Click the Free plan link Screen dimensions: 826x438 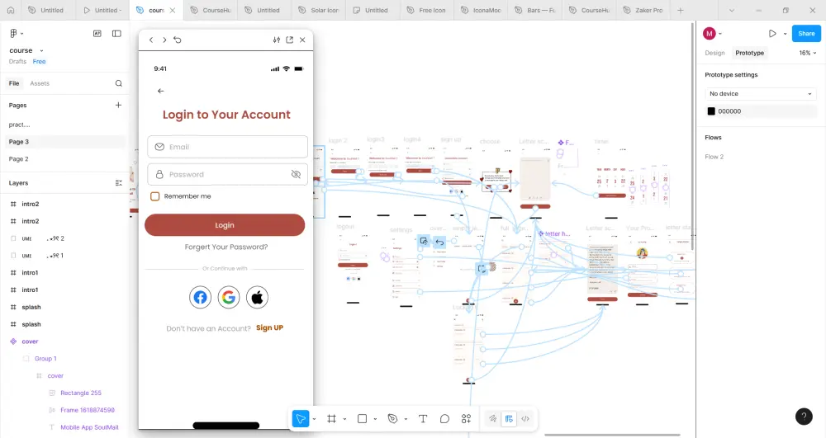(x=39, y=62)
